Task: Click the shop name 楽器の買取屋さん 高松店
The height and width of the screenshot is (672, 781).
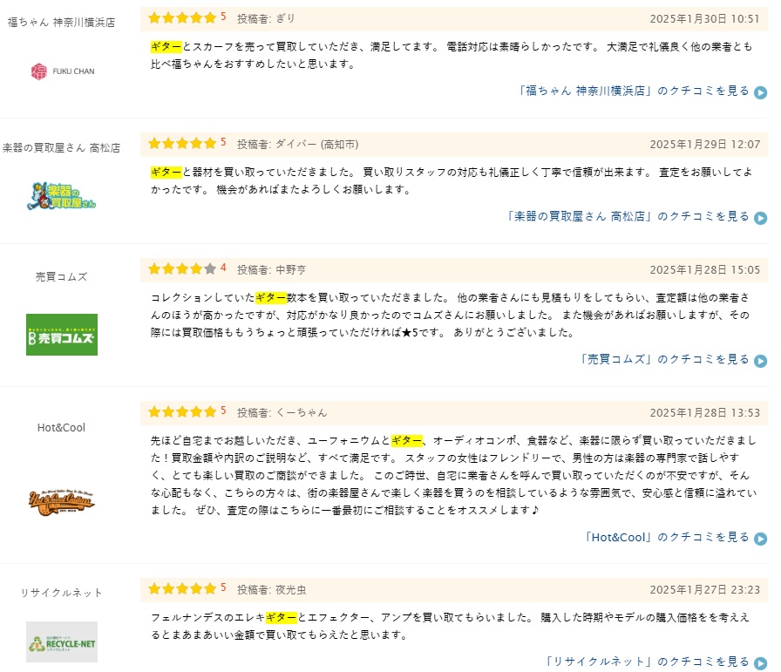Action: tap(61, 147)
